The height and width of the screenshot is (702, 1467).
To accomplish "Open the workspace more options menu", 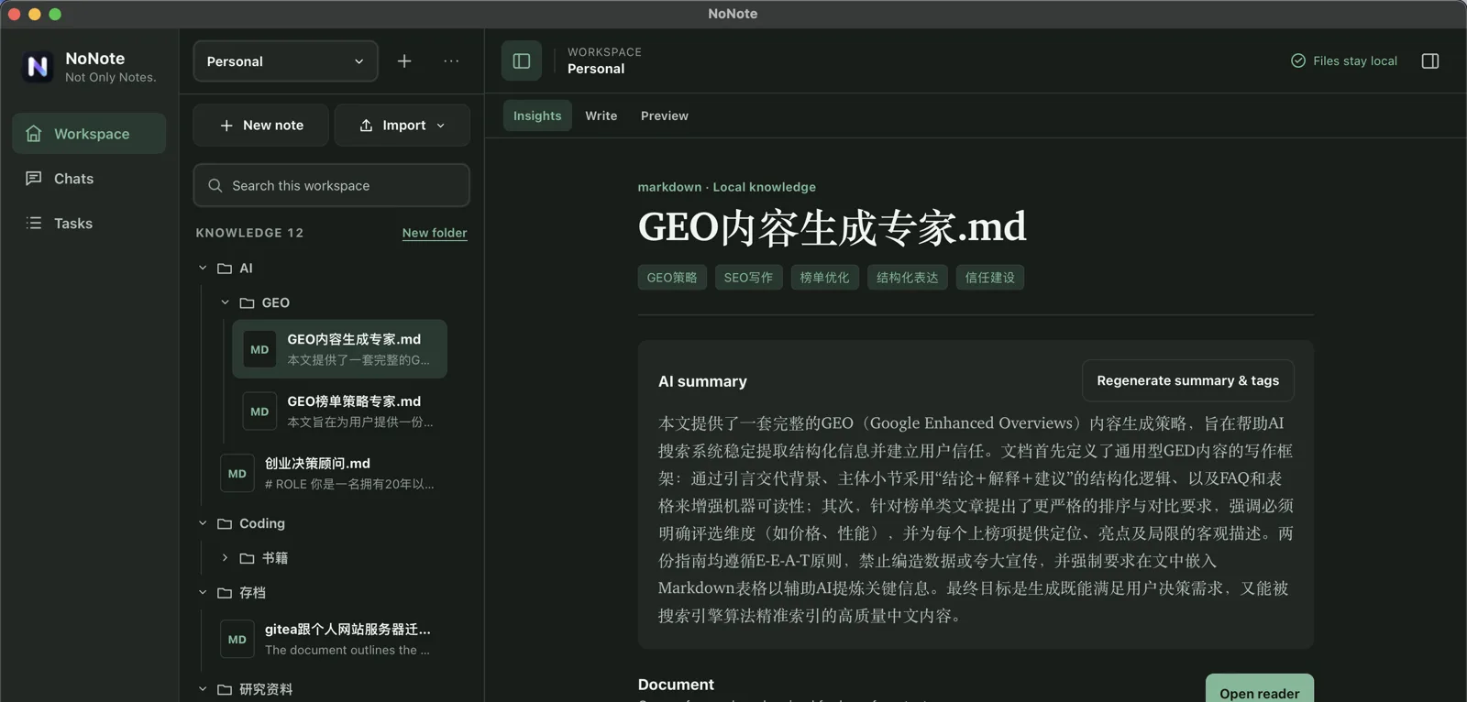I will (451, 61).
